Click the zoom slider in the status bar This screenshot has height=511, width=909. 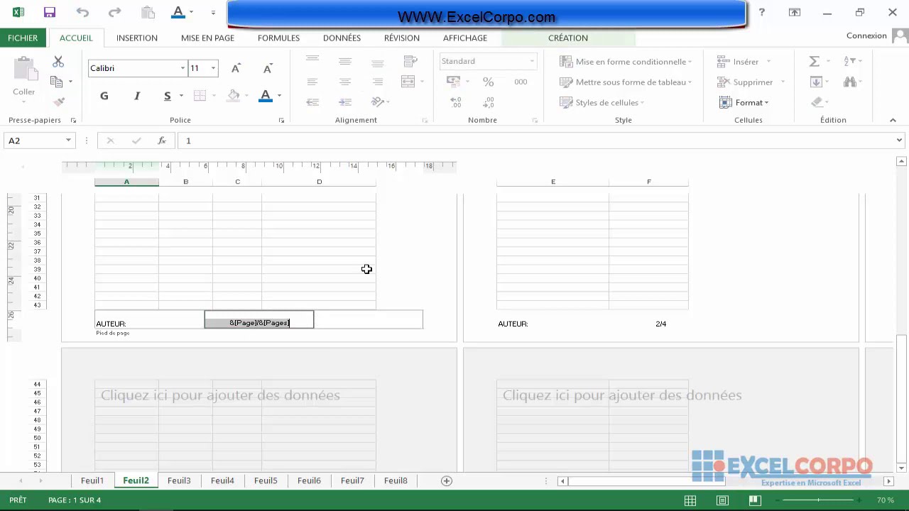pos(819,500)
